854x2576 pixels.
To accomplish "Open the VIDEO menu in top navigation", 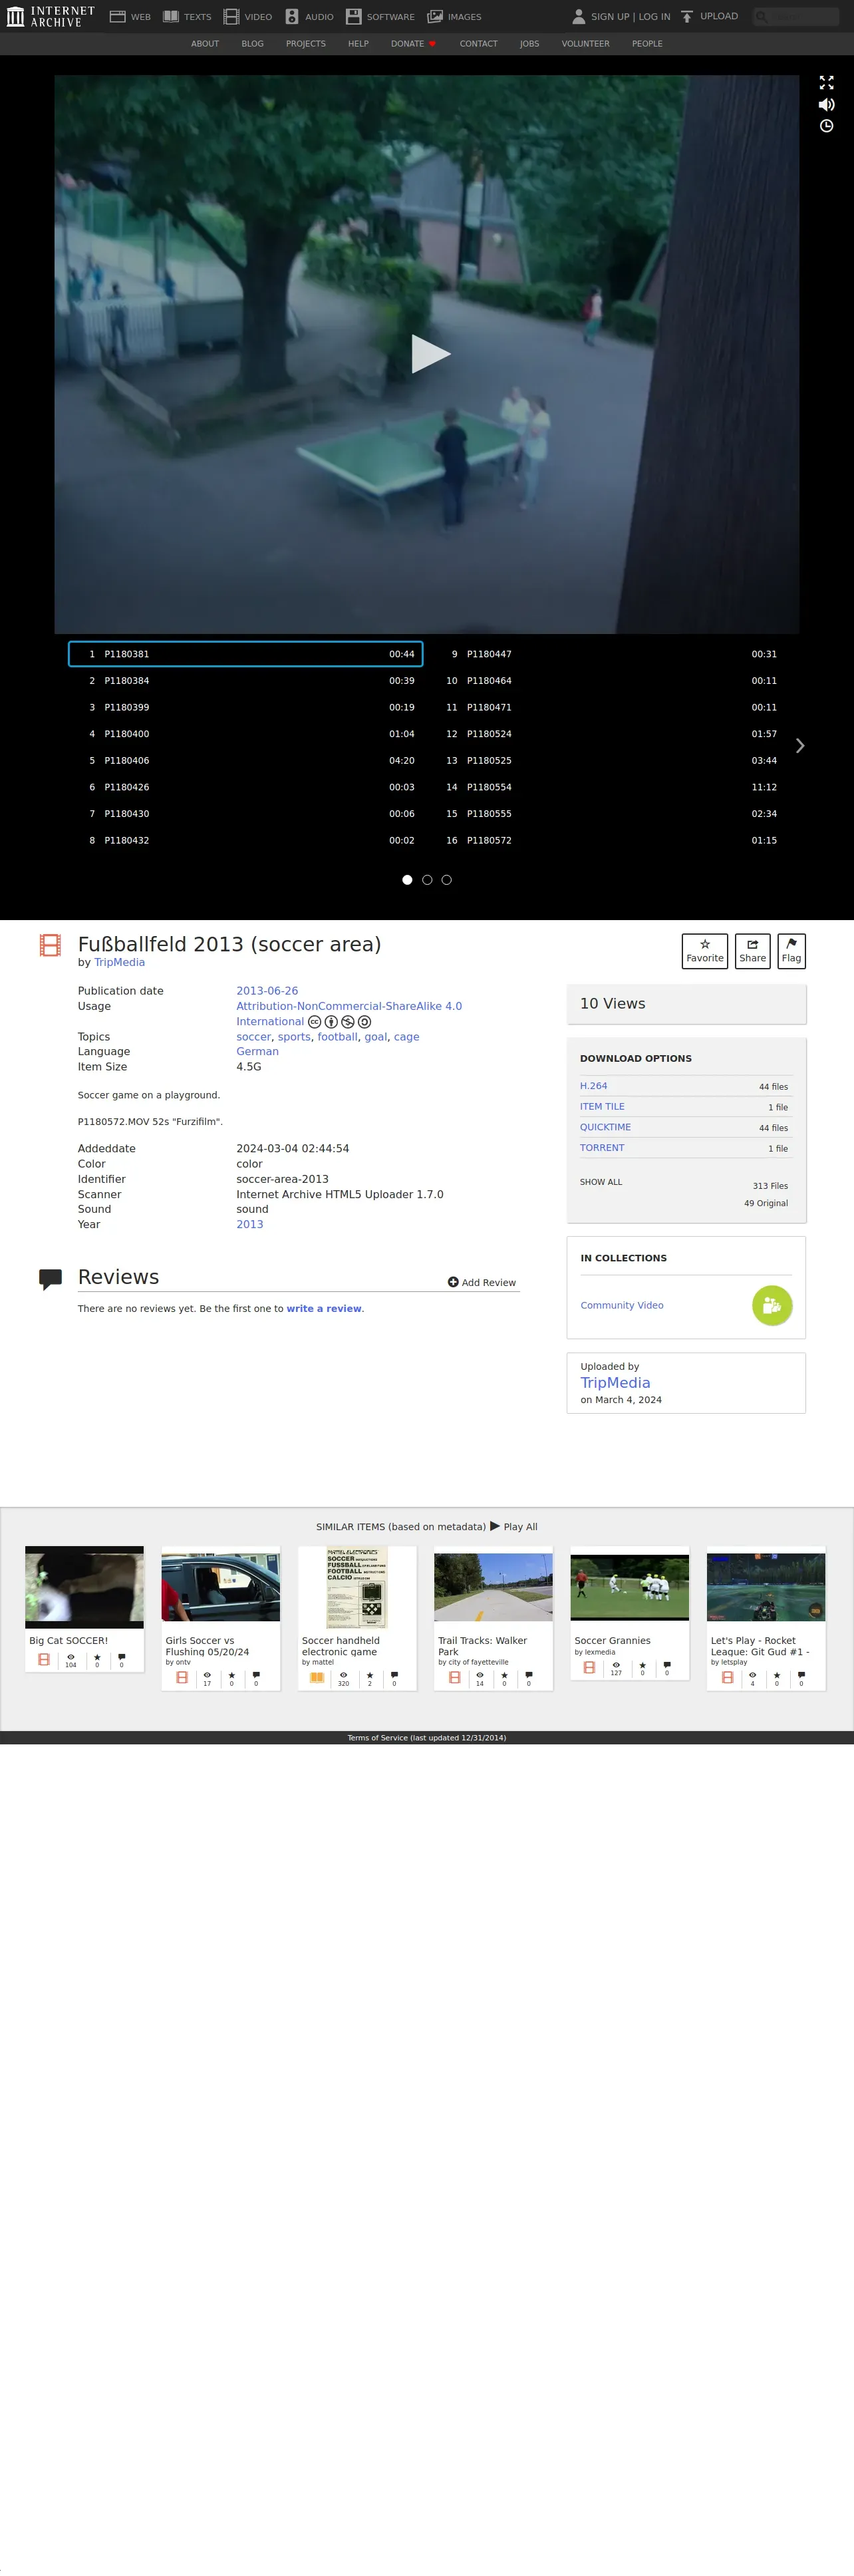I will 248,17.
